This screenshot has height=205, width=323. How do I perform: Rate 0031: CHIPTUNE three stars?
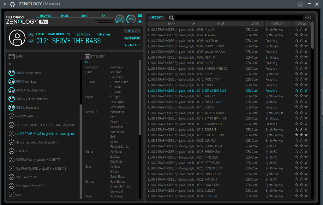click(306, 196)
